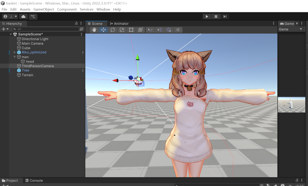Viewport: 308px width, 186px height.
Task: Select the Rotate tool
Action: click(112, 30)
